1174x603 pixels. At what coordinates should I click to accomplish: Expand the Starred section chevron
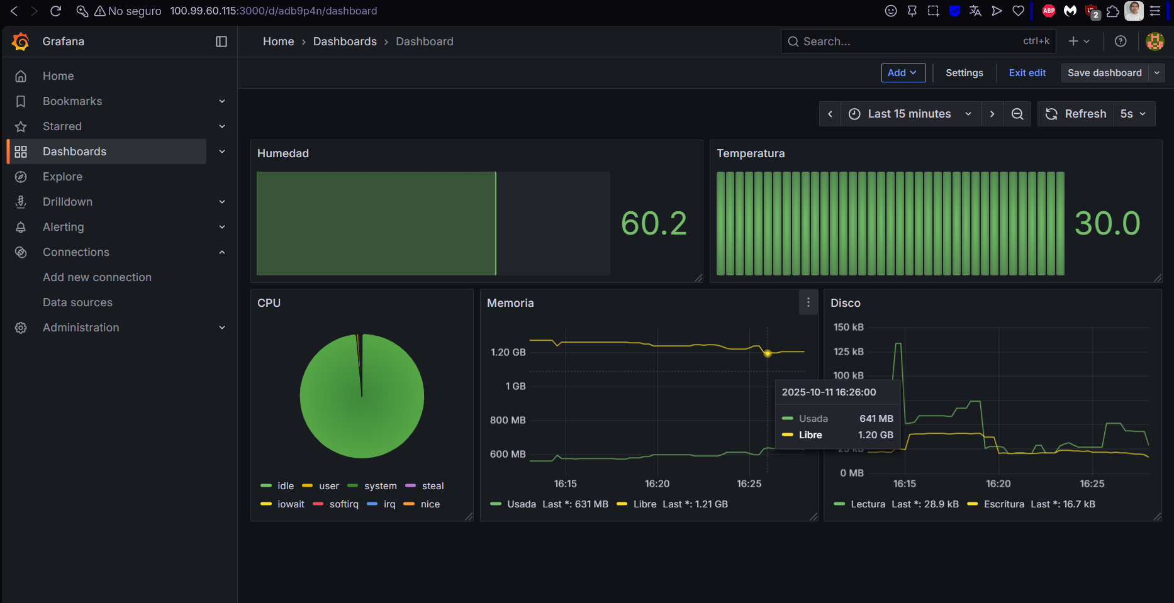coord(222,126)
